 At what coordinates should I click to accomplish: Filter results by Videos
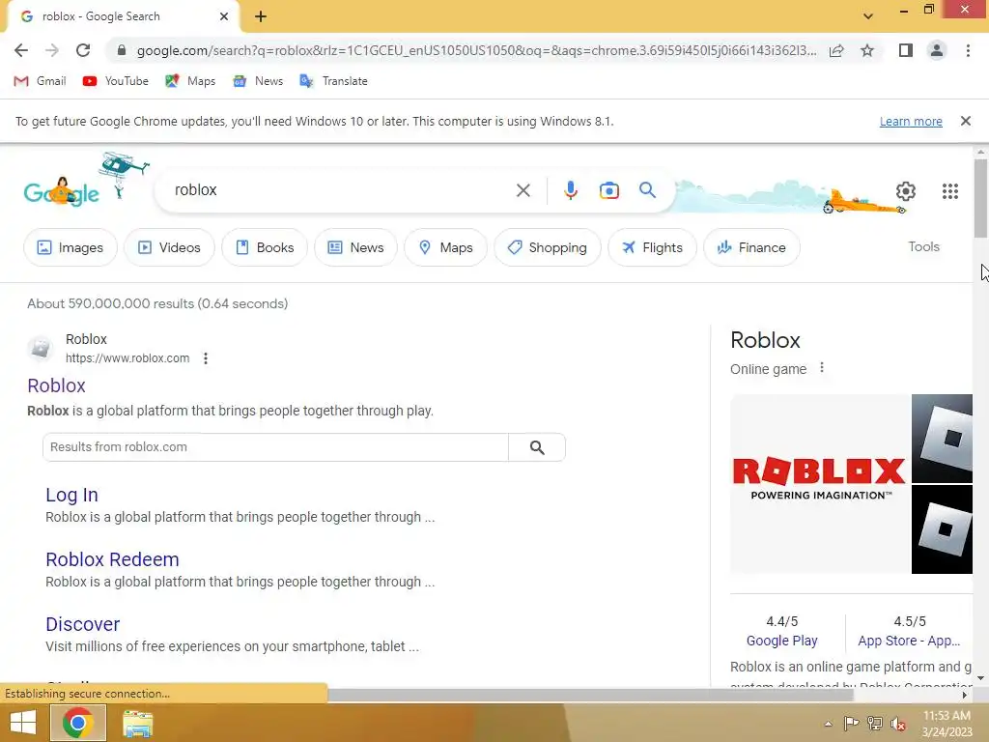coord(169,247)
